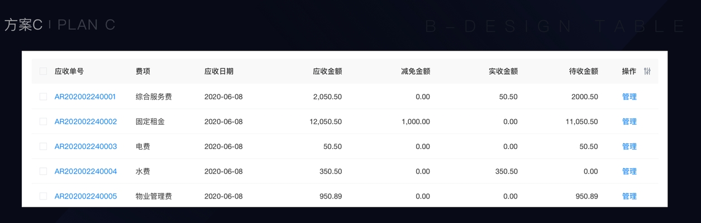
Task: Tick the checkbox for AR202002240003
Action: (x=43, y=146)
